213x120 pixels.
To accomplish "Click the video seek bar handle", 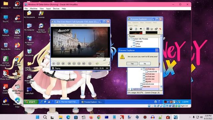I will click(x=104, y=59).
